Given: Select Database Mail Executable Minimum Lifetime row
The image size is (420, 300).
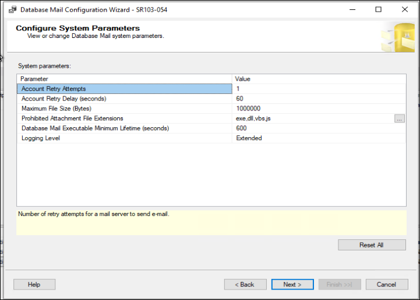Looking at the screenshot, I should click(x=125, y=128).
